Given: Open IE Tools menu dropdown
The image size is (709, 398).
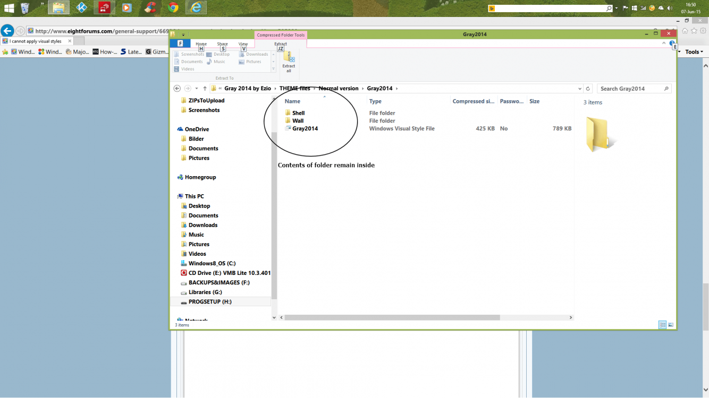Looking at the screenshot, I should (x=694, y=51).
